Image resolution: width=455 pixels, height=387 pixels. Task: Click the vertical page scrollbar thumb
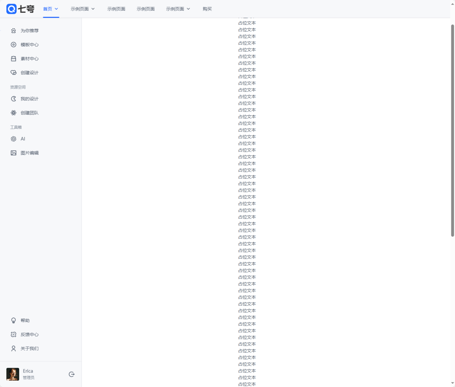coord(453,130)
